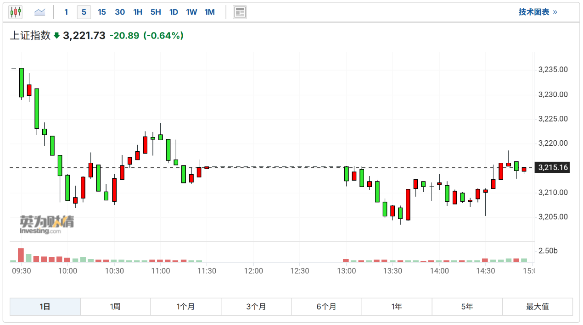Image resolution: width=583 pixels, height=325 pixels.
Task: Click the 09:30 time axis label
Action: 21,271
